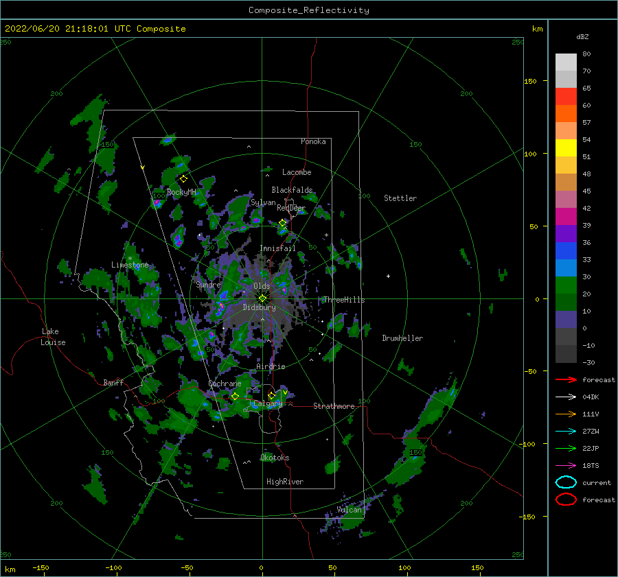
Task: Click the Vulcan town label
Action: (349, 510)
